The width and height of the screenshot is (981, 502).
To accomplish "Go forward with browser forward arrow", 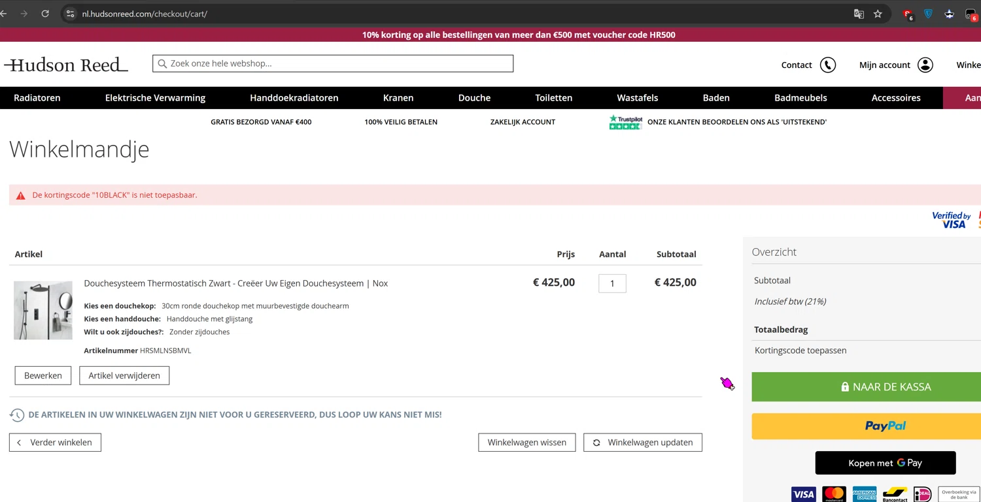I will pos(24,14).
